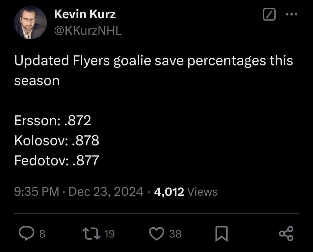Click the Dec 23, 2024 timestamp

click(x=106, y=191)
